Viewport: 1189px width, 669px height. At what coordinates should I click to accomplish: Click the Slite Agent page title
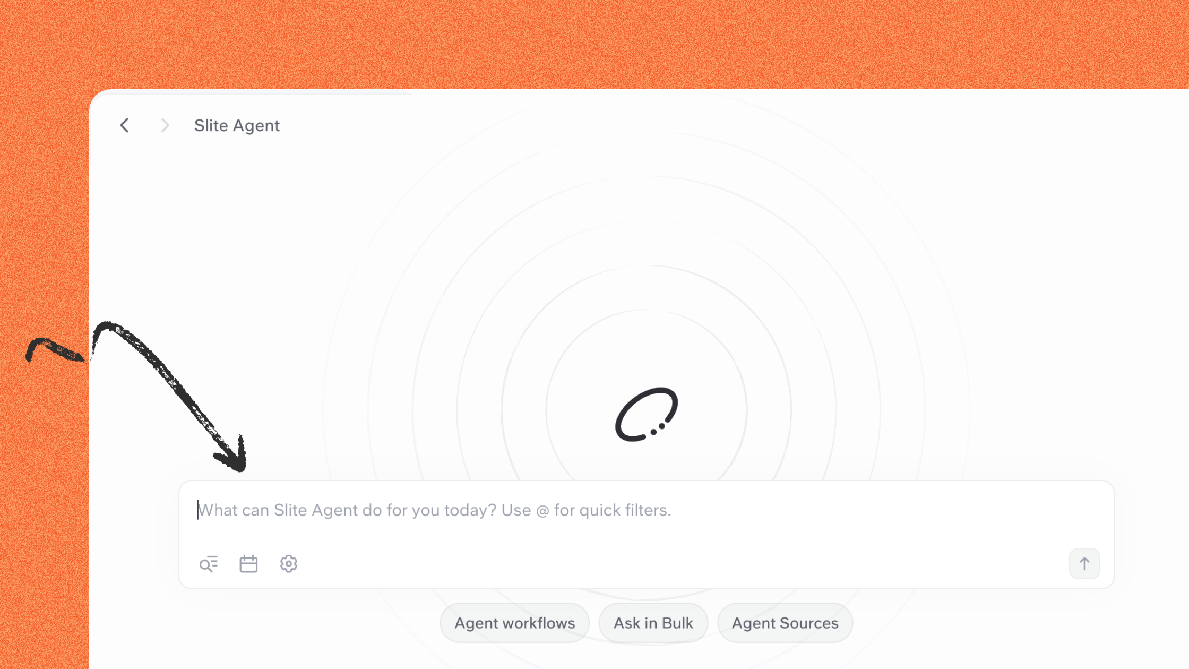tap(237, 125)
